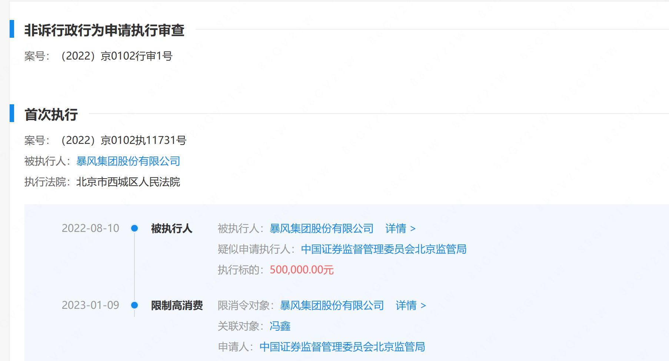Viewport: 669px width, 361px height.
Task: Open 中国证券监督管理委员会北京监管局 as 疑似申请执行人
Action: 384,249
